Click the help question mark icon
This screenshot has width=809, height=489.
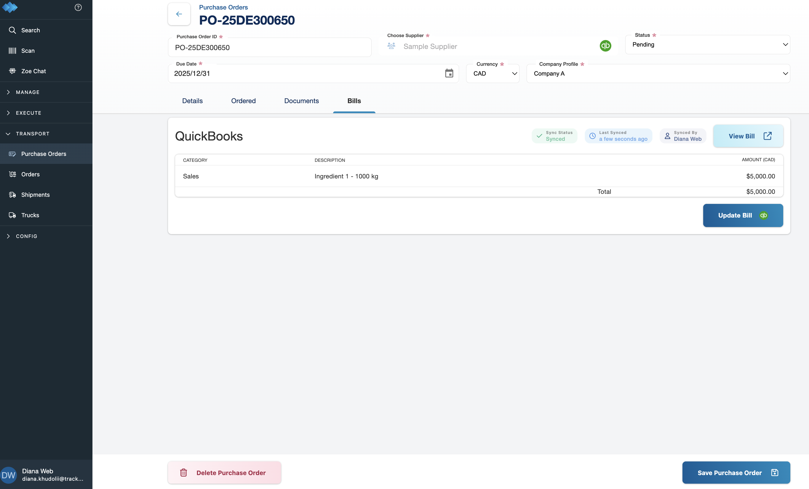click(78, 7)
